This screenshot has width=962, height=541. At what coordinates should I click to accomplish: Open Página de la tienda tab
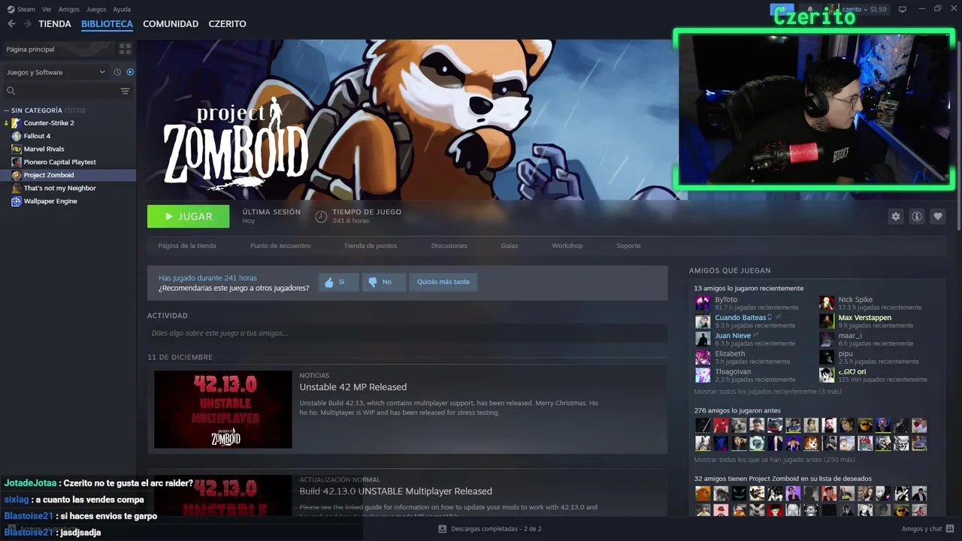pyautogui.click(x=187, y=246)
